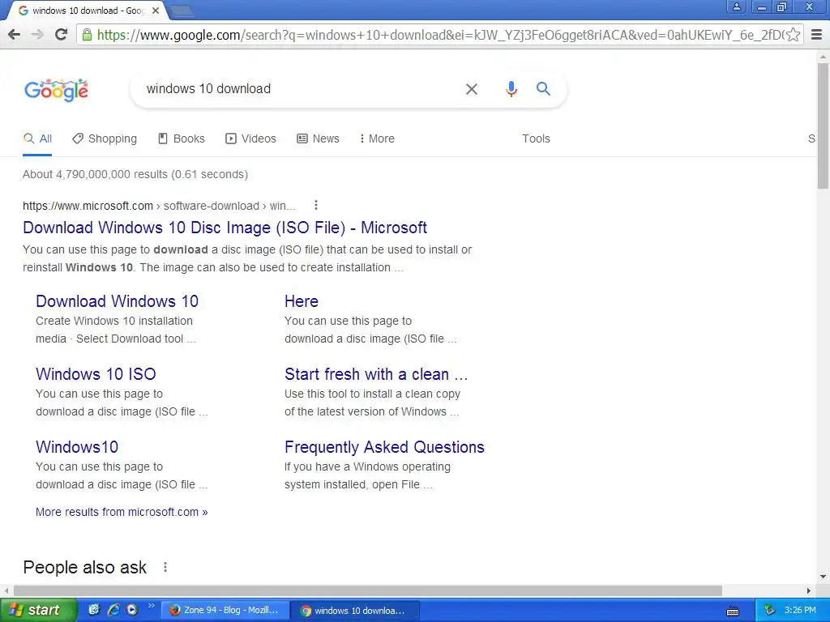Viewport: 830px width, 622px height.
Task: Open the Videos tab
Action: coord(251,138)
